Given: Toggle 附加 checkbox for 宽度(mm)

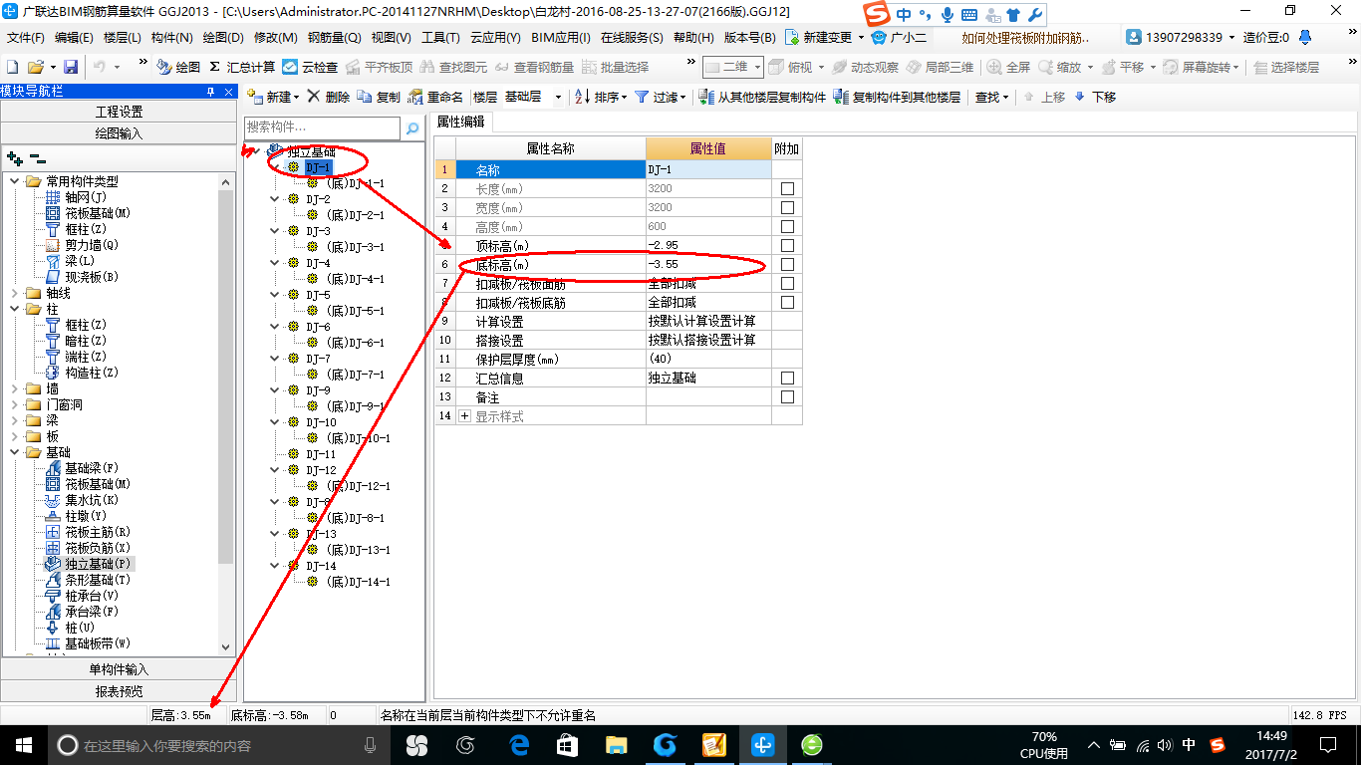Looking at the screenshot, I should pyautogui.click(x=787, y=207).
